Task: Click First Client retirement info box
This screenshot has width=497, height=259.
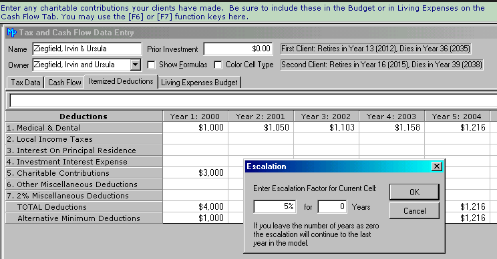Action: (x=375, y=49)
